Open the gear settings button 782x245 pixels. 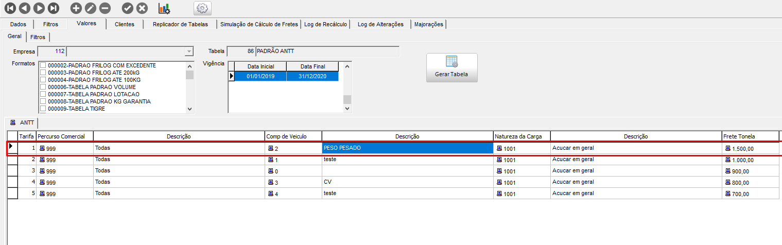pyautogui.click(x=202, y=8)
